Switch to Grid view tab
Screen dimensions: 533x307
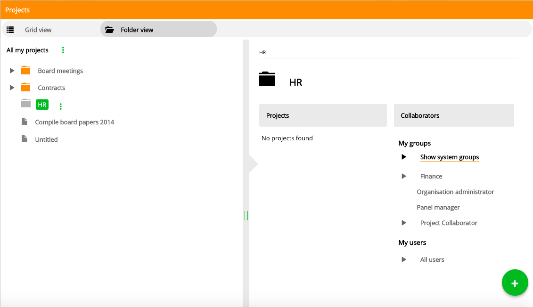pyautogui.click(x=38, y=30)
